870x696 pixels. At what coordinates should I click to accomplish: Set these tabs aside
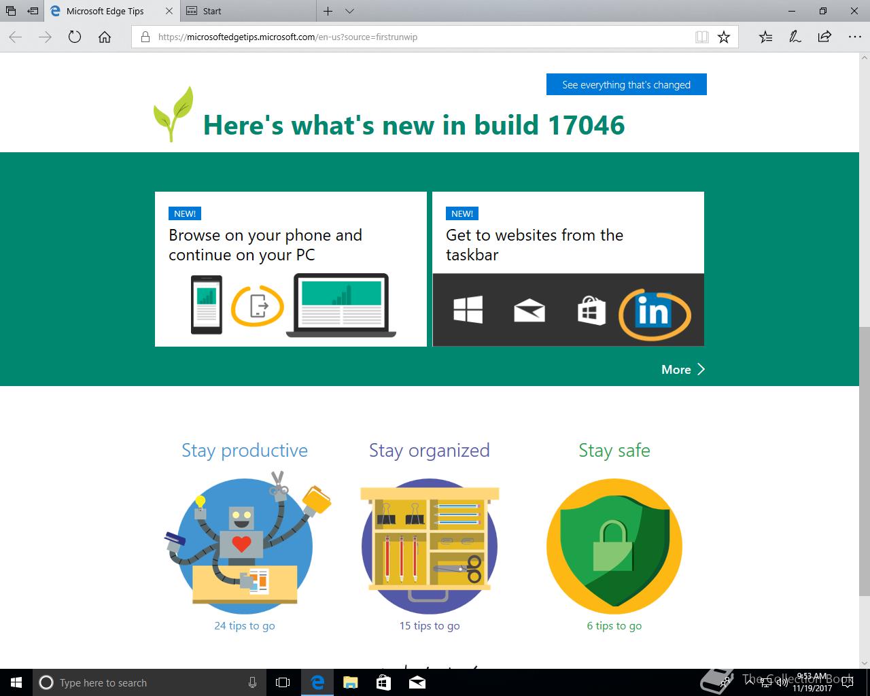click(x=33, y=11)
